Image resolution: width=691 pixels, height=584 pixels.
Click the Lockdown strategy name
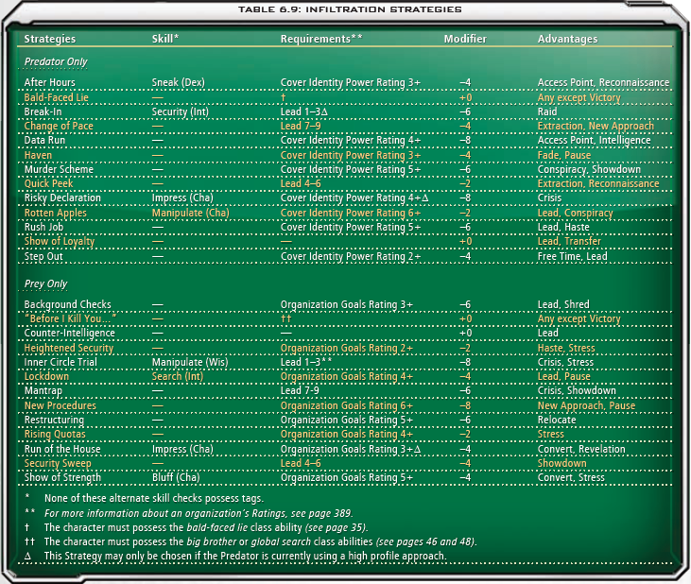tap(46, 376)
